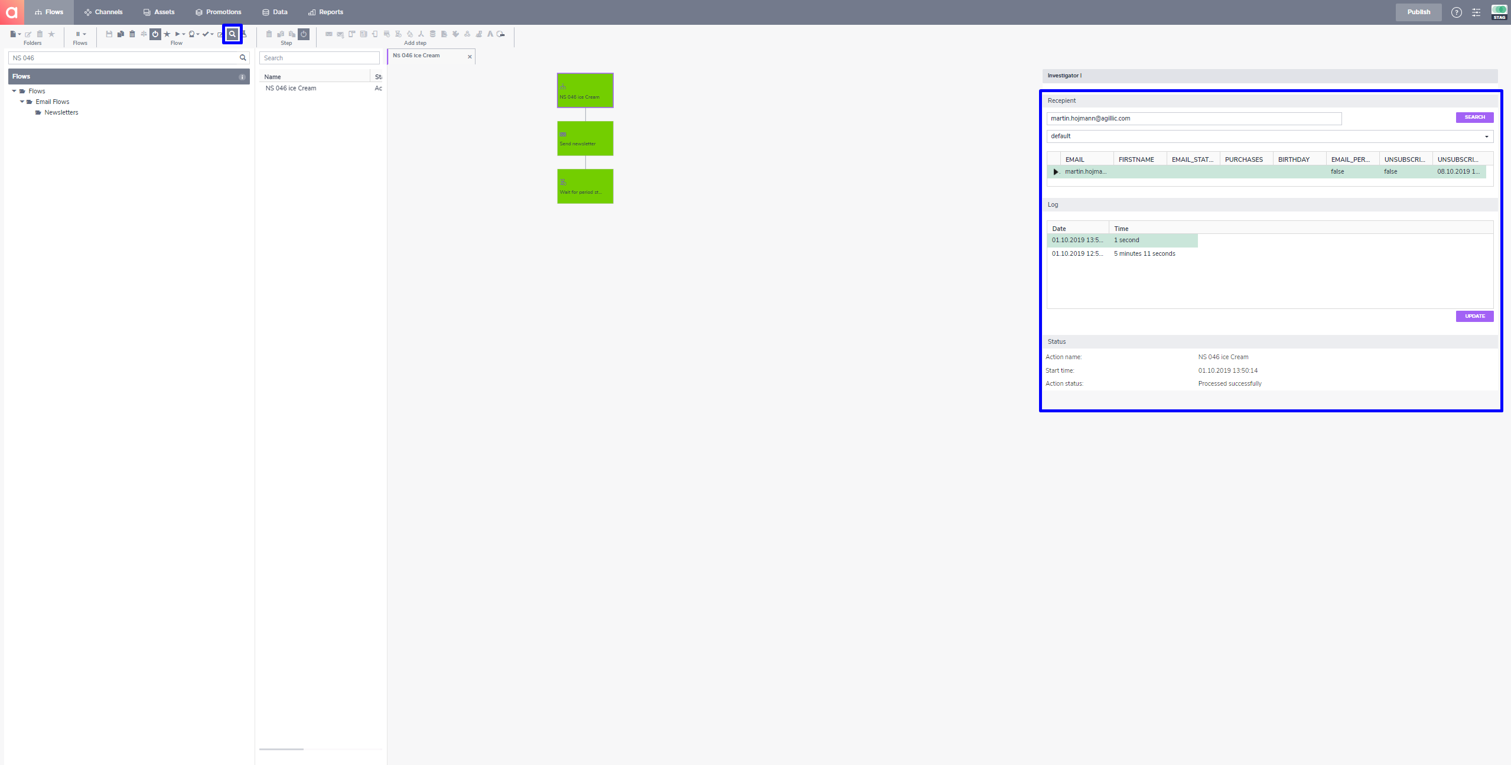Open the Flows pause dropdown arrow
Image resolution: width=1511 pixels, height=765 pixels.
tap(84, 34)
